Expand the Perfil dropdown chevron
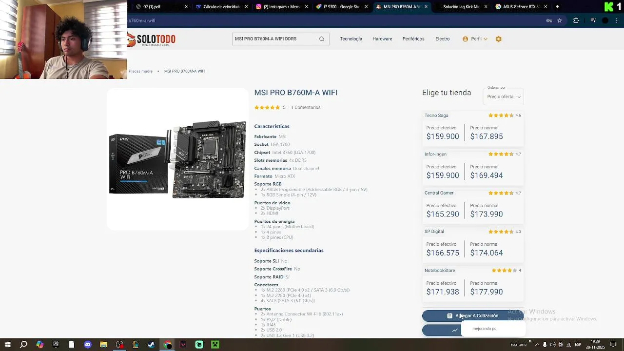This screenshot has width=624, height=351. point(485,39)
